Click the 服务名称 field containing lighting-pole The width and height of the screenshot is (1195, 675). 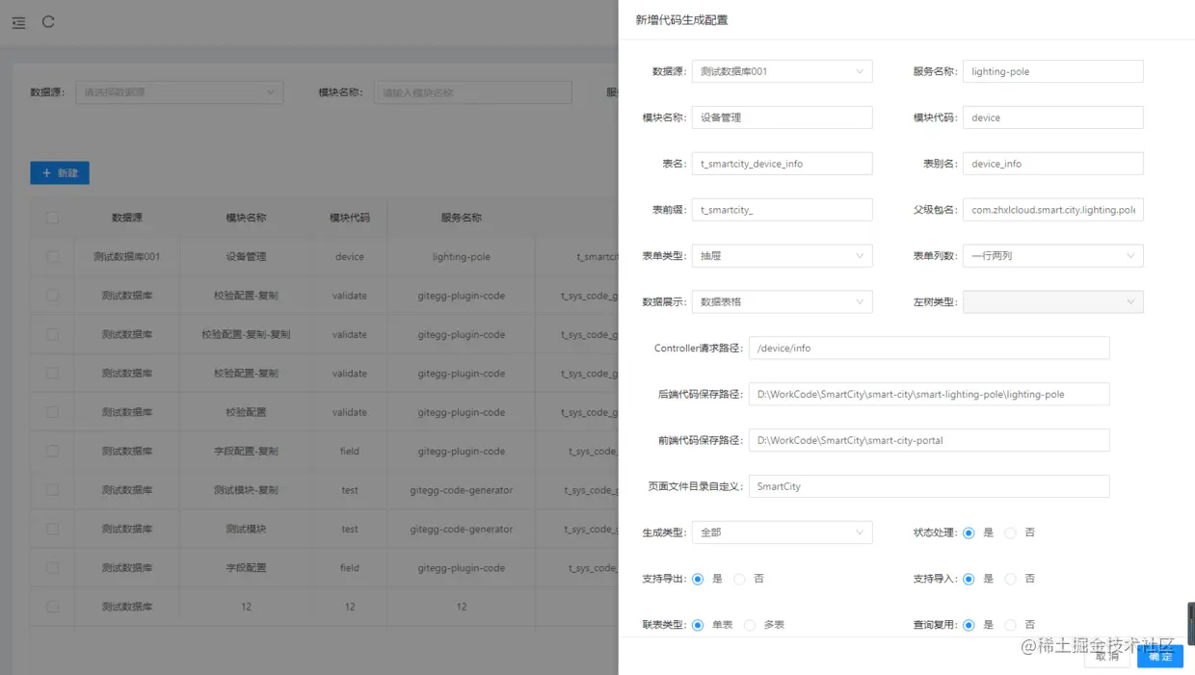1052,70
